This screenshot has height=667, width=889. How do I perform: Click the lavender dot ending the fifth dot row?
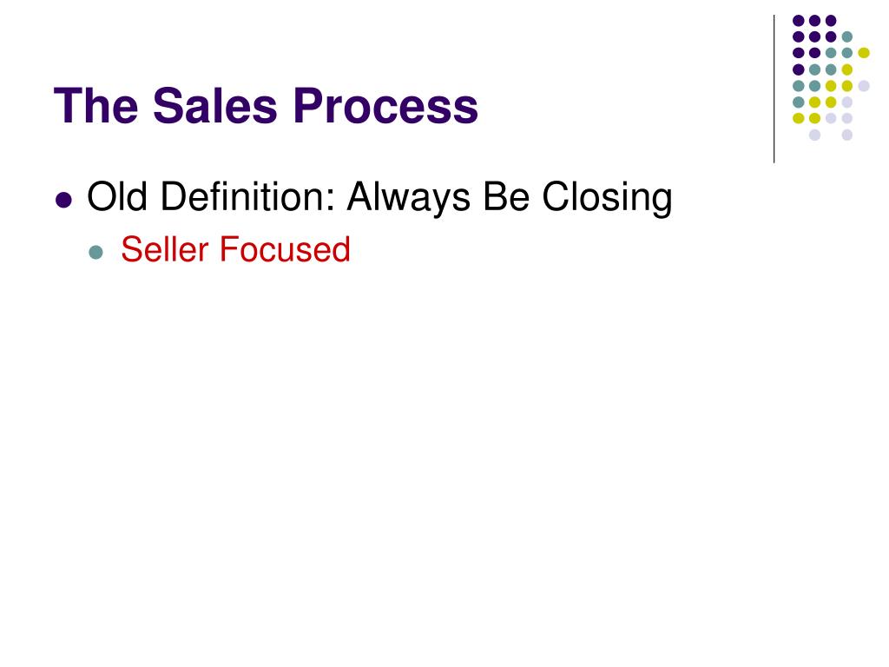(x=864, y=86)
